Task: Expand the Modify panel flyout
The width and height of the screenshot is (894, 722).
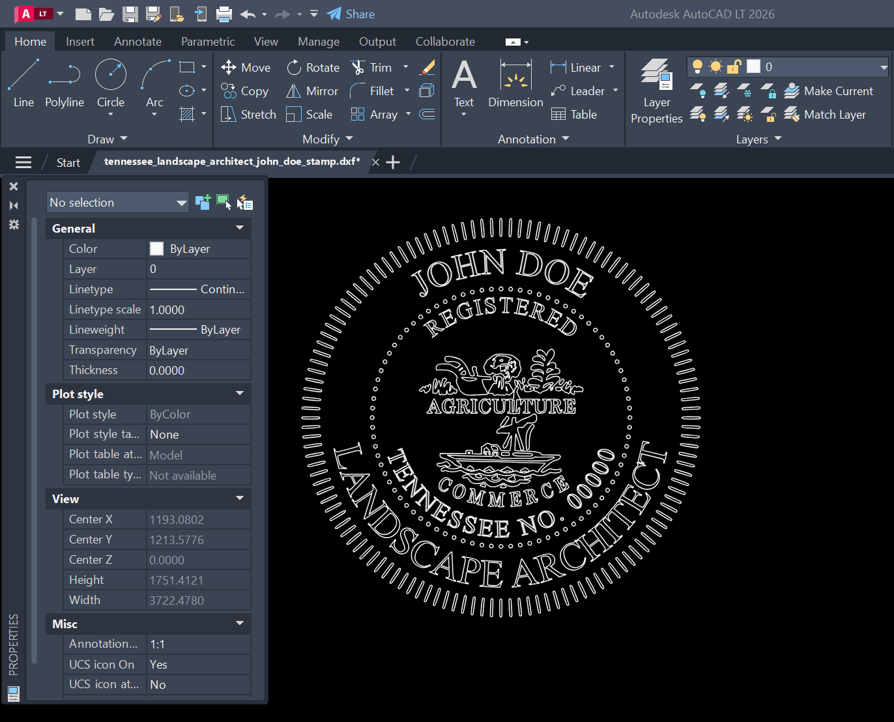Action: coord(328,139)
